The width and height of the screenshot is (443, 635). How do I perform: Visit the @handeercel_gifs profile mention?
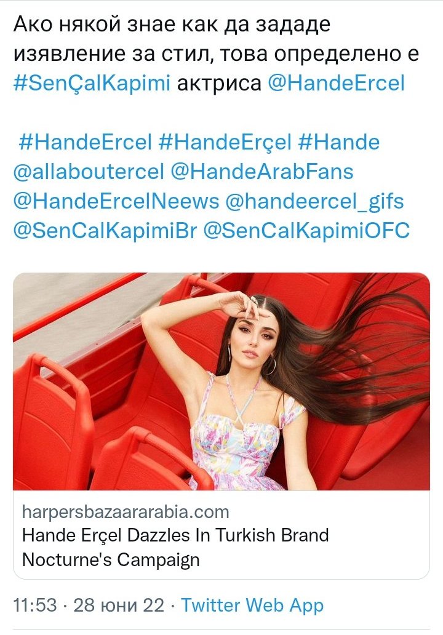click(314, 201)
